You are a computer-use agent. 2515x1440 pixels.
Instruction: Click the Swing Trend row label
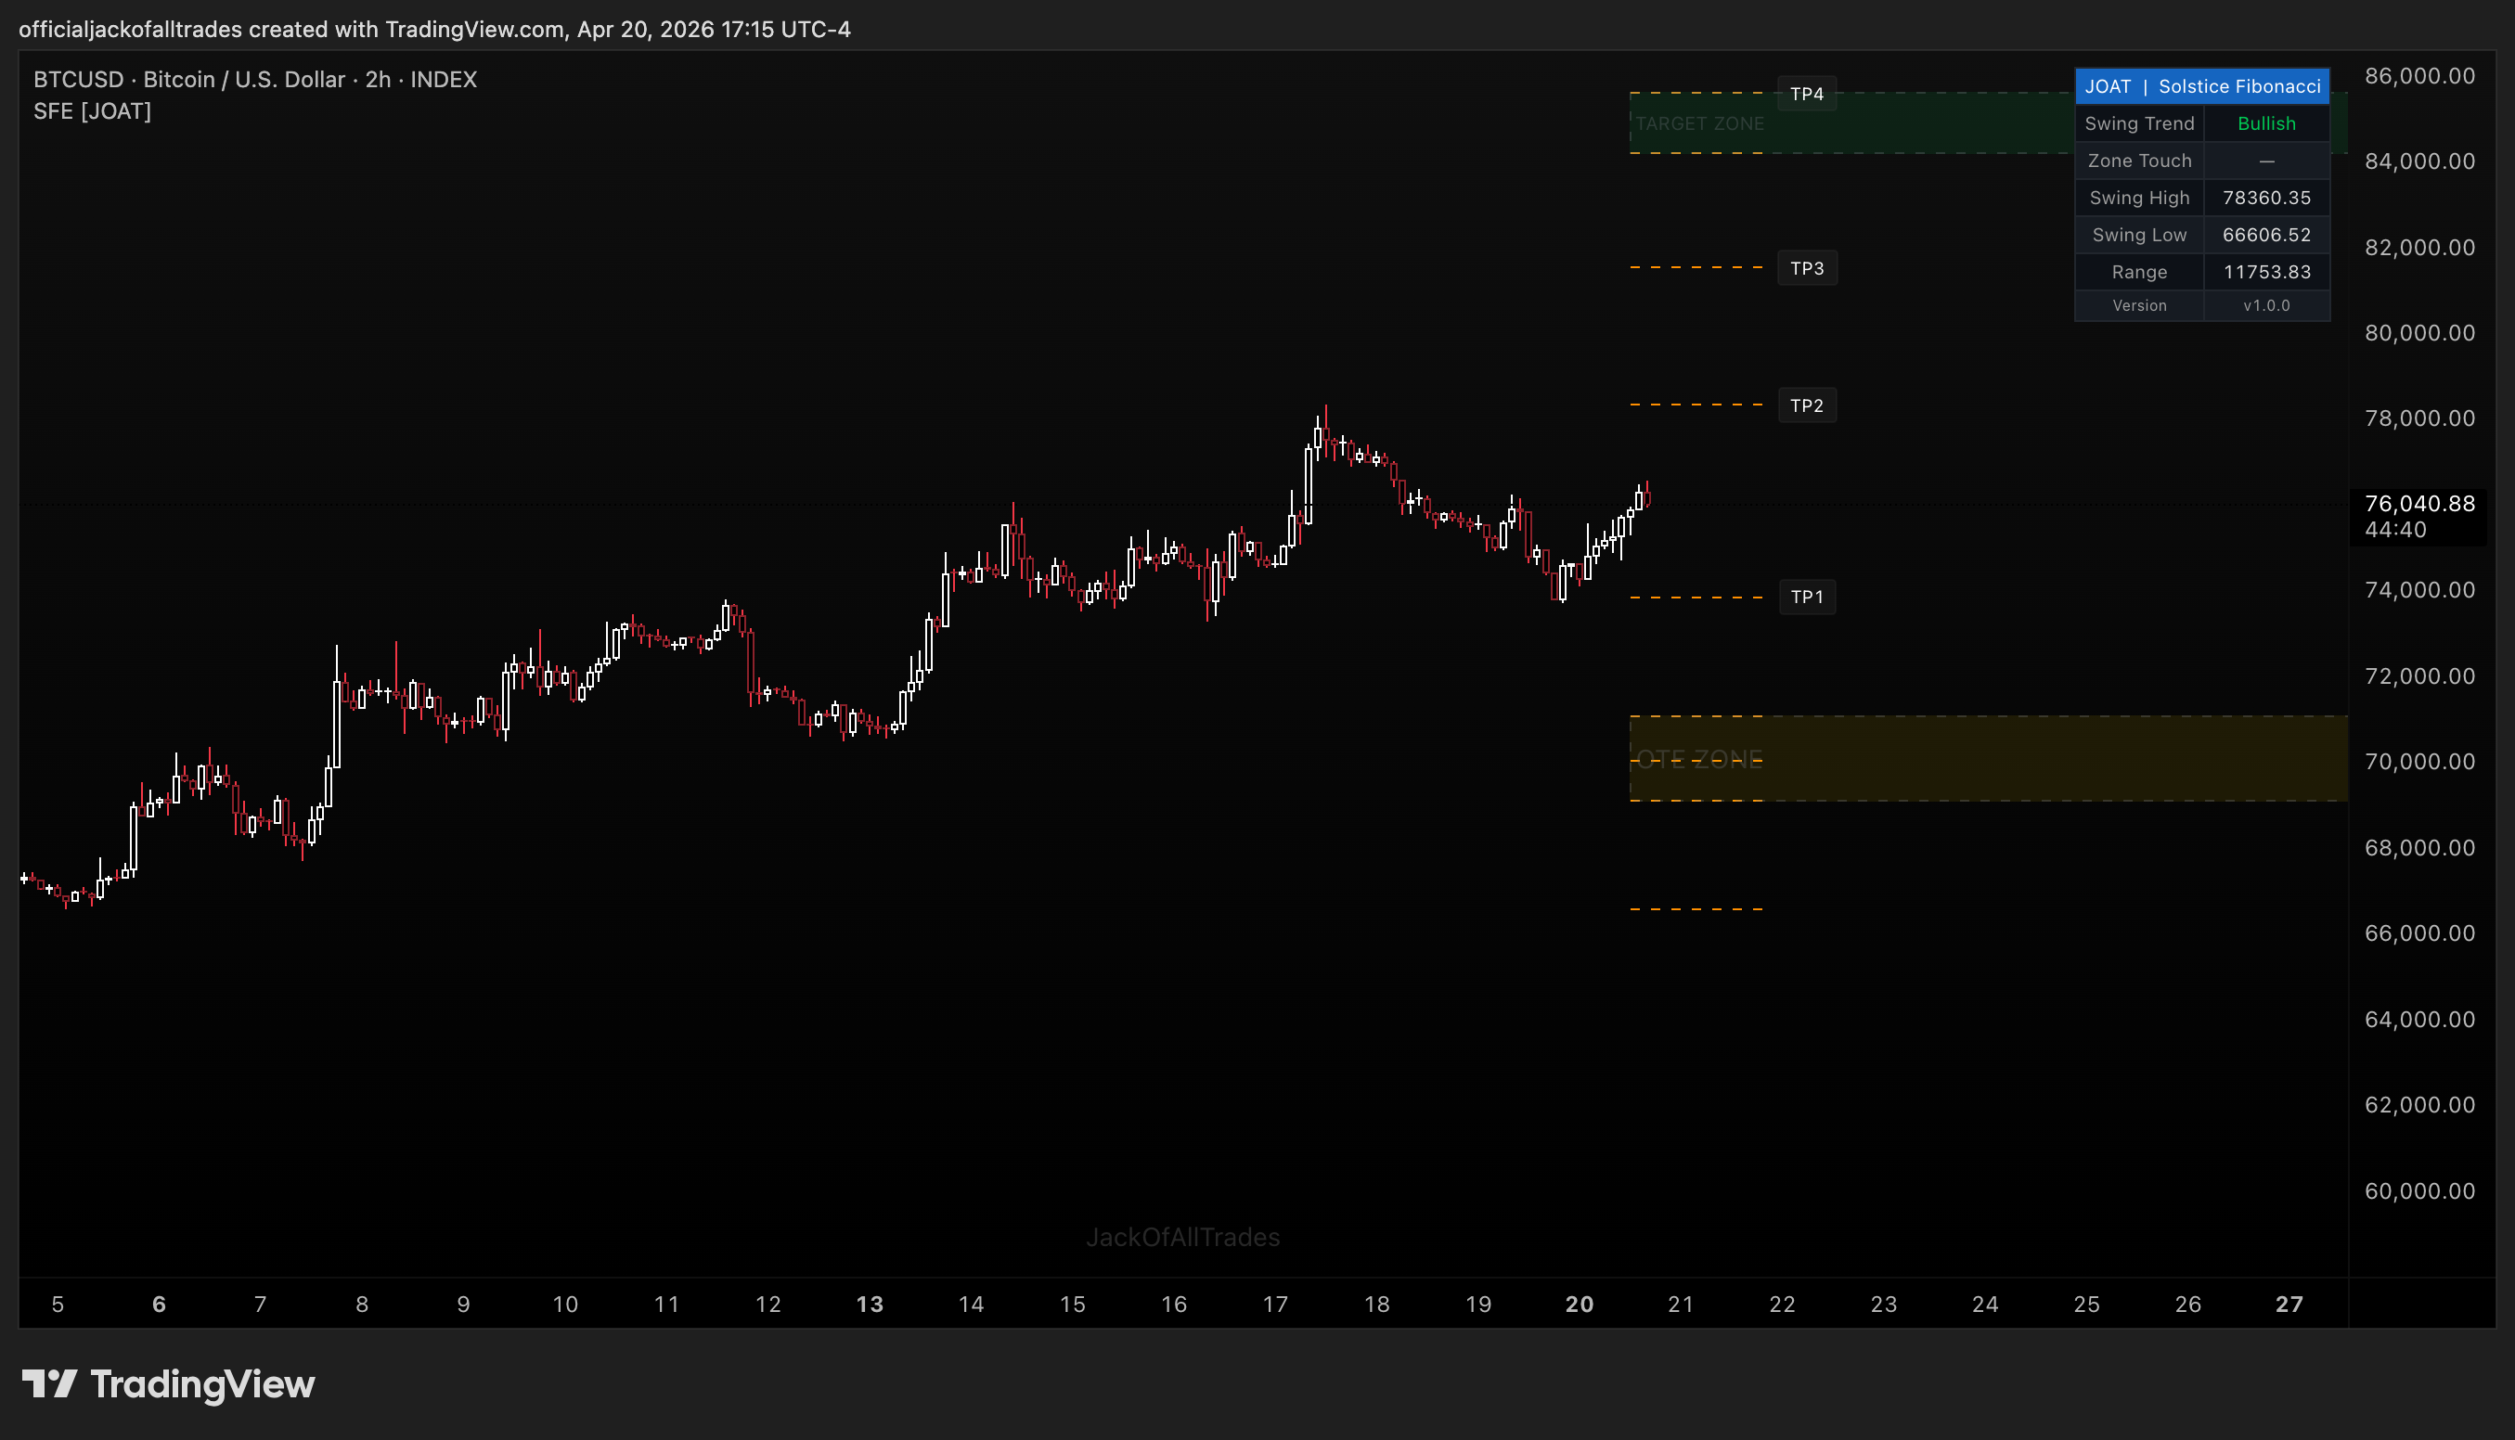(2139, 123)
